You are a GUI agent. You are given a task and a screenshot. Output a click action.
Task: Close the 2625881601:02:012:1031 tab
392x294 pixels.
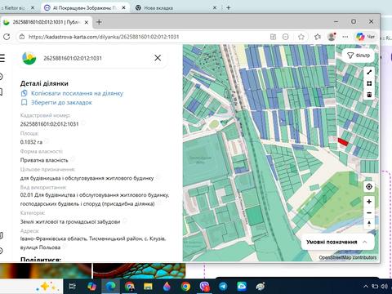click(x=87, y=22)
